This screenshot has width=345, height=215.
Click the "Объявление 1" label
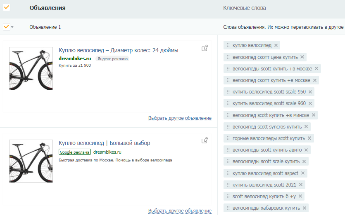pyautogui.click(x=45, y=27)
